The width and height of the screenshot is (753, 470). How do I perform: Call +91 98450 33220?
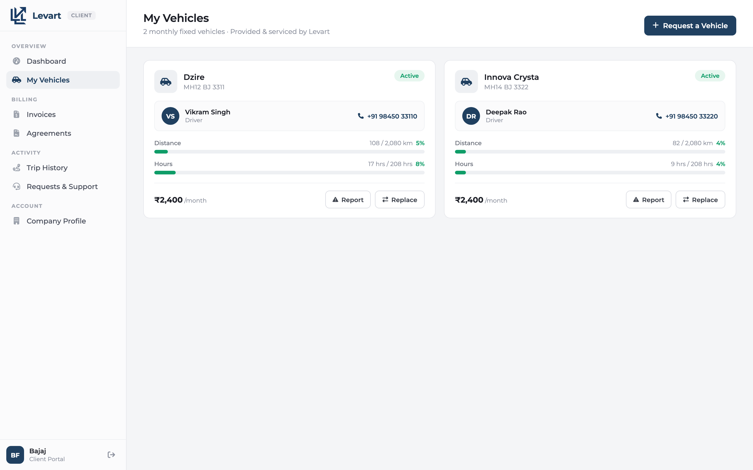point(687,116)
